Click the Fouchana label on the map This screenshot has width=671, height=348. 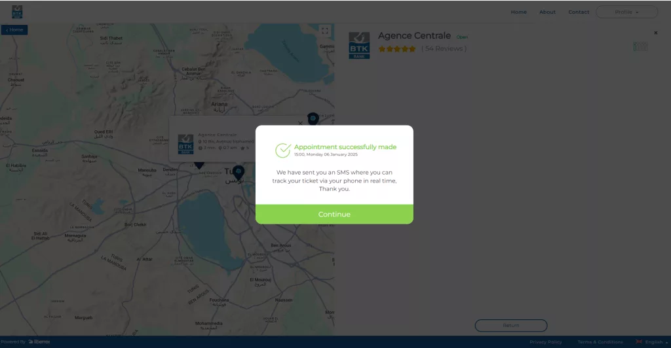[x=219, y=302]
